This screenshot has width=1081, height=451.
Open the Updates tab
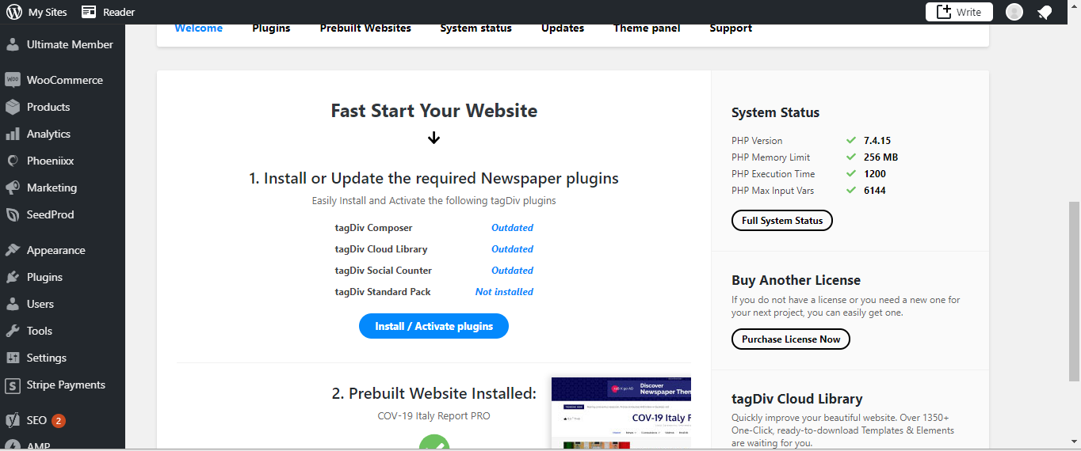(x=563, y=28)
